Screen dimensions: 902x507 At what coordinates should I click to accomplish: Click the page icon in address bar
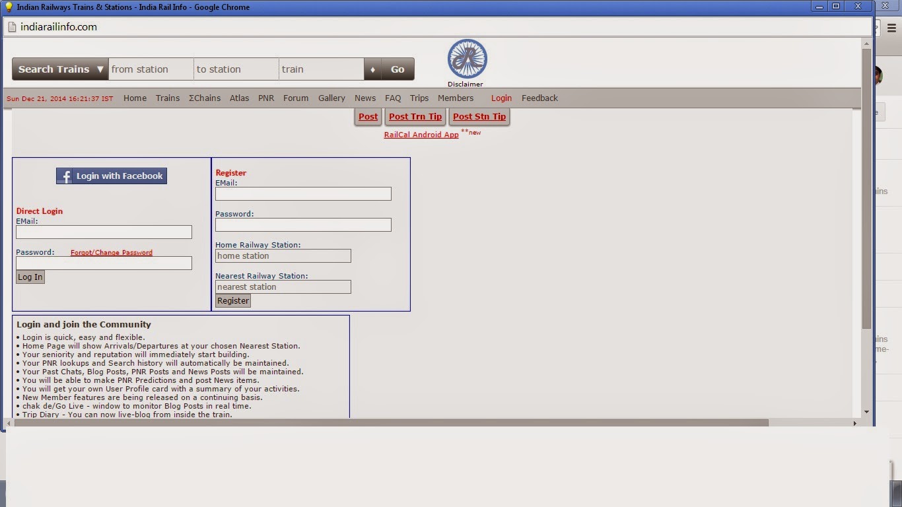12,27
